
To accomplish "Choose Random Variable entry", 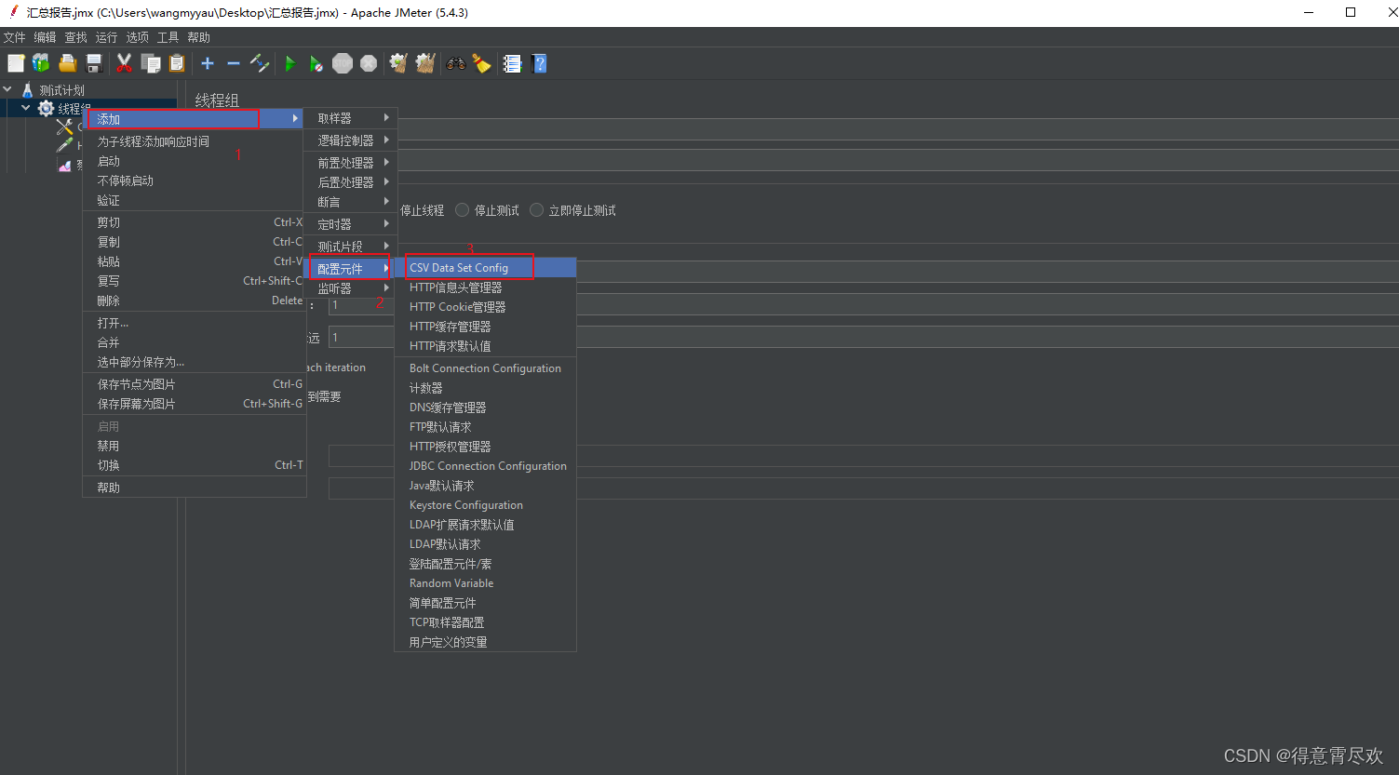I will coord(486,583).
